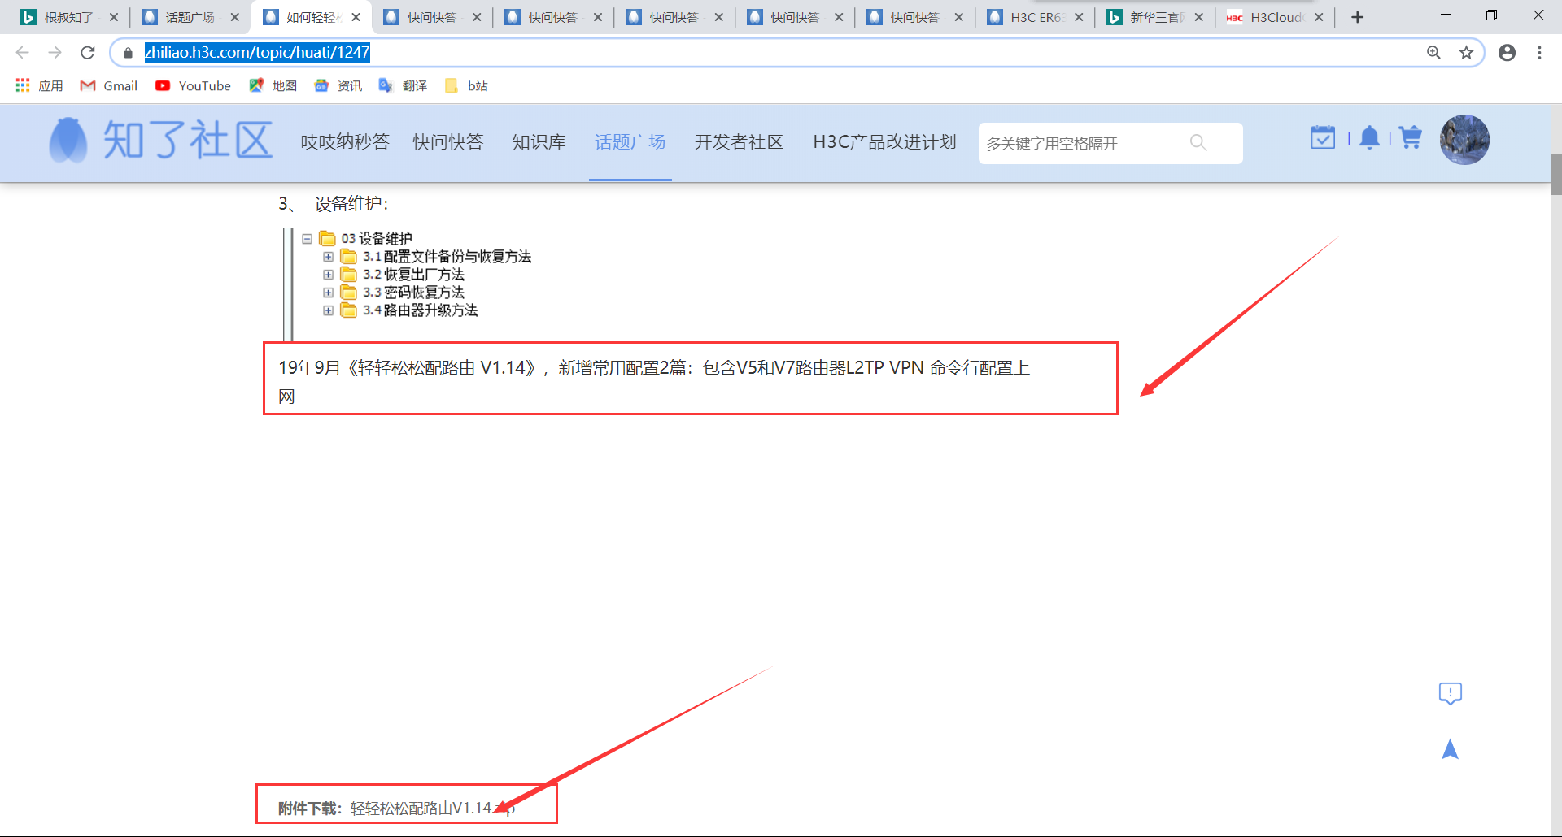Open the shopping cart icon
Image resolution: width=1562 pixels, height=837 pixels.
point(1411,137)
